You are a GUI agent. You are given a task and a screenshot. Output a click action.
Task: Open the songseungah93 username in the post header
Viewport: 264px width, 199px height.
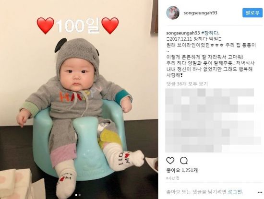[x=200, y=13]
